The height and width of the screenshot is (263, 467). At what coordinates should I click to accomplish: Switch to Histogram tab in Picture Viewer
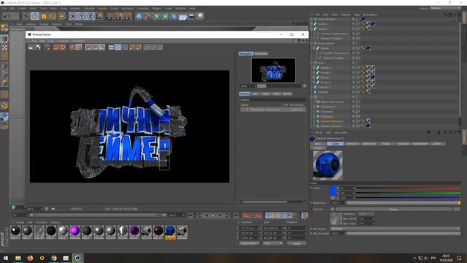tap(261, 53)
